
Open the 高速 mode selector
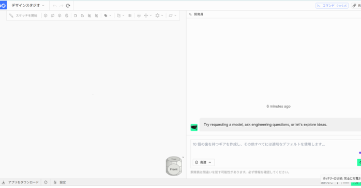(203, 162)
